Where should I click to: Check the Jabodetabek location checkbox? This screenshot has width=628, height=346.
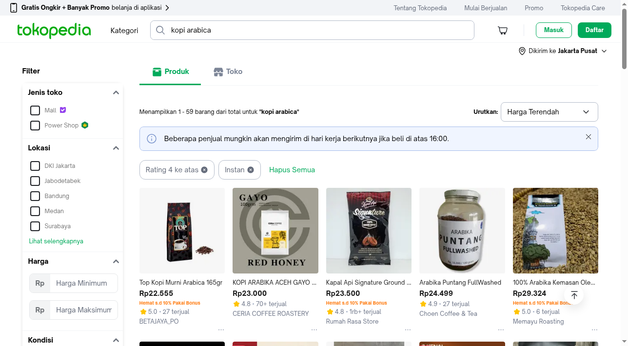coord(35,181)
